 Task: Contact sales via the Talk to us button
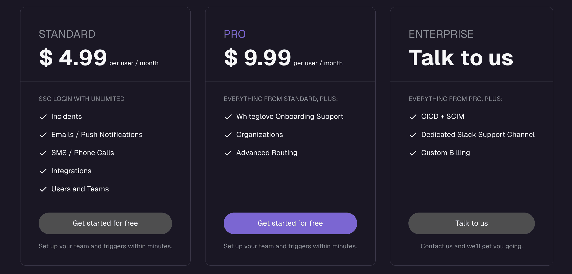(x=472, y=223)
